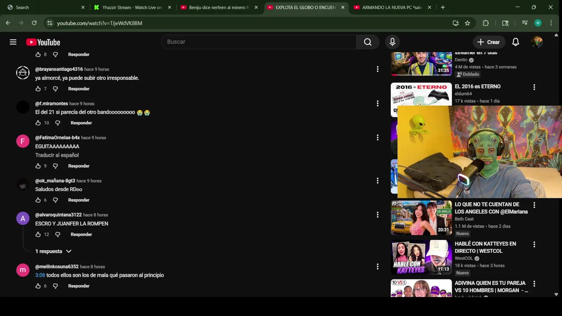Open the @FatimaOrnelas-b4x channel name

(x=58, y=138)
